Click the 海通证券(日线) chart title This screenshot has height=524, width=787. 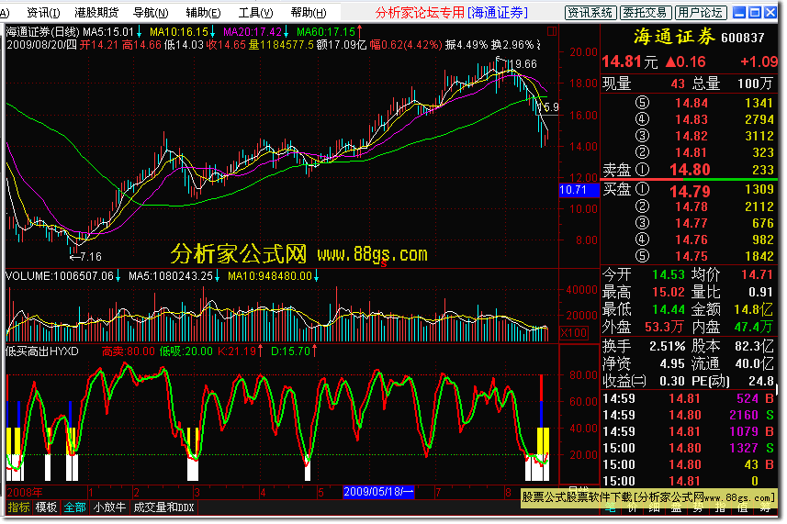coord(42,32)
